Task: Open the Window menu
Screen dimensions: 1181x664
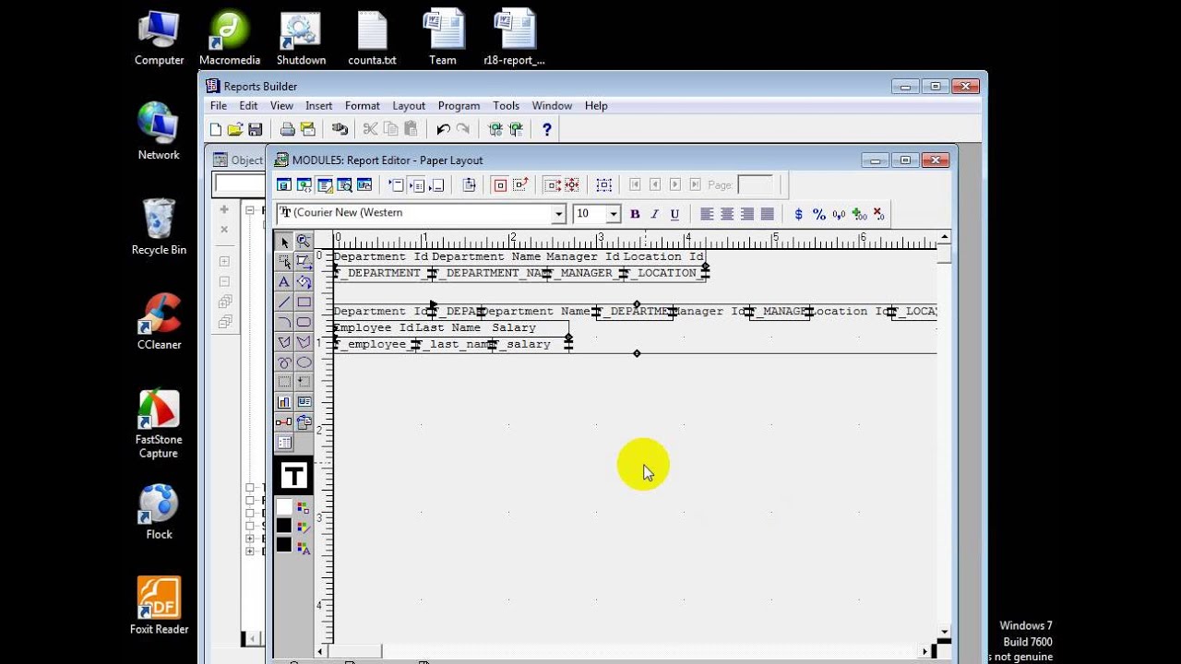Action: [552, 106]
